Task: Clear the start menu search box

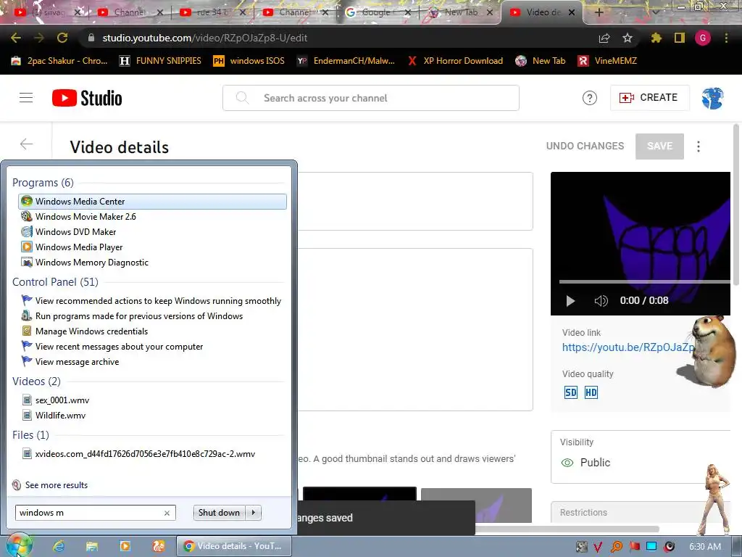Action: coord(167,513)
